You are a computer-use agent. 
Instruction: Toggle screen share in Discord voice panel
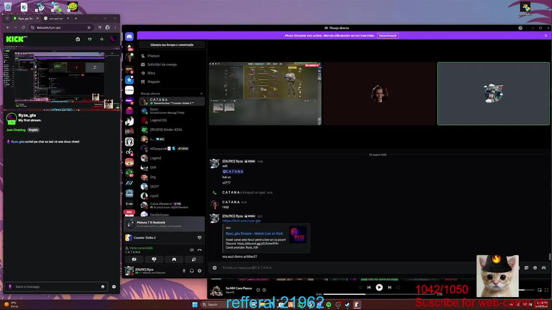pyautogui.click(x=154, y=259)
